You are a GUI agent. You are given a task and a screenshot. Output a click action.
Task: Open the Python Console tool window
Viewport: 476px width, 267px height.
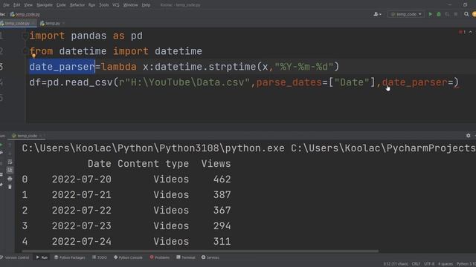128,257
